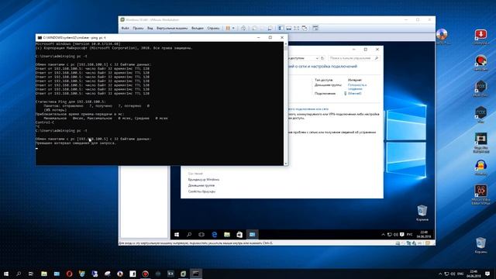Click Send Ctrl+Alt+Del toolbar icon

click(243, 28)
